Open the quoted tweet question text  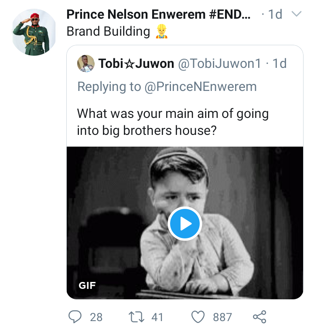coord(173,122)
